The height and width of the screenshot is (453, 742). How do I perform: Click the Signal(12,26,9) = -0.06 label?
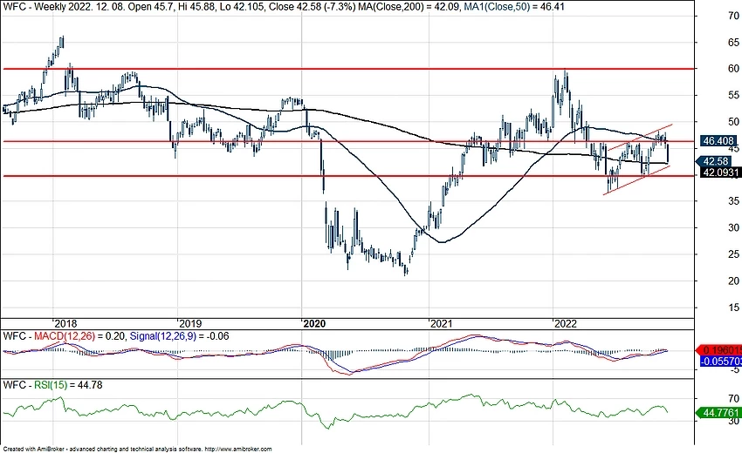point(179,336)
